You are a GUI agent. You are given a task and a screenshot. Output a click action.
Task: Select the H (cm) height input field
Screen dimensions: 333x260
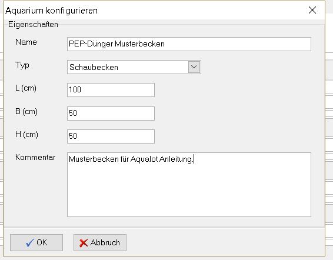click(x=111, y=136)
